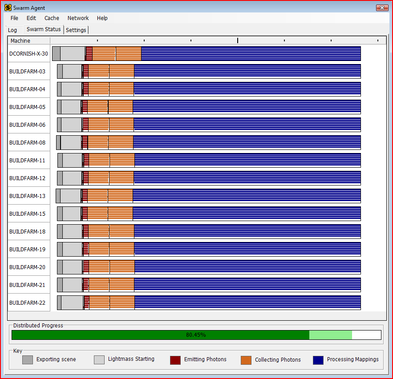Click BUILDFARM-03 orange Collecting Photons segment
Image resolution: width=393 pixels, height=379 pixels.
click(111, 71)
